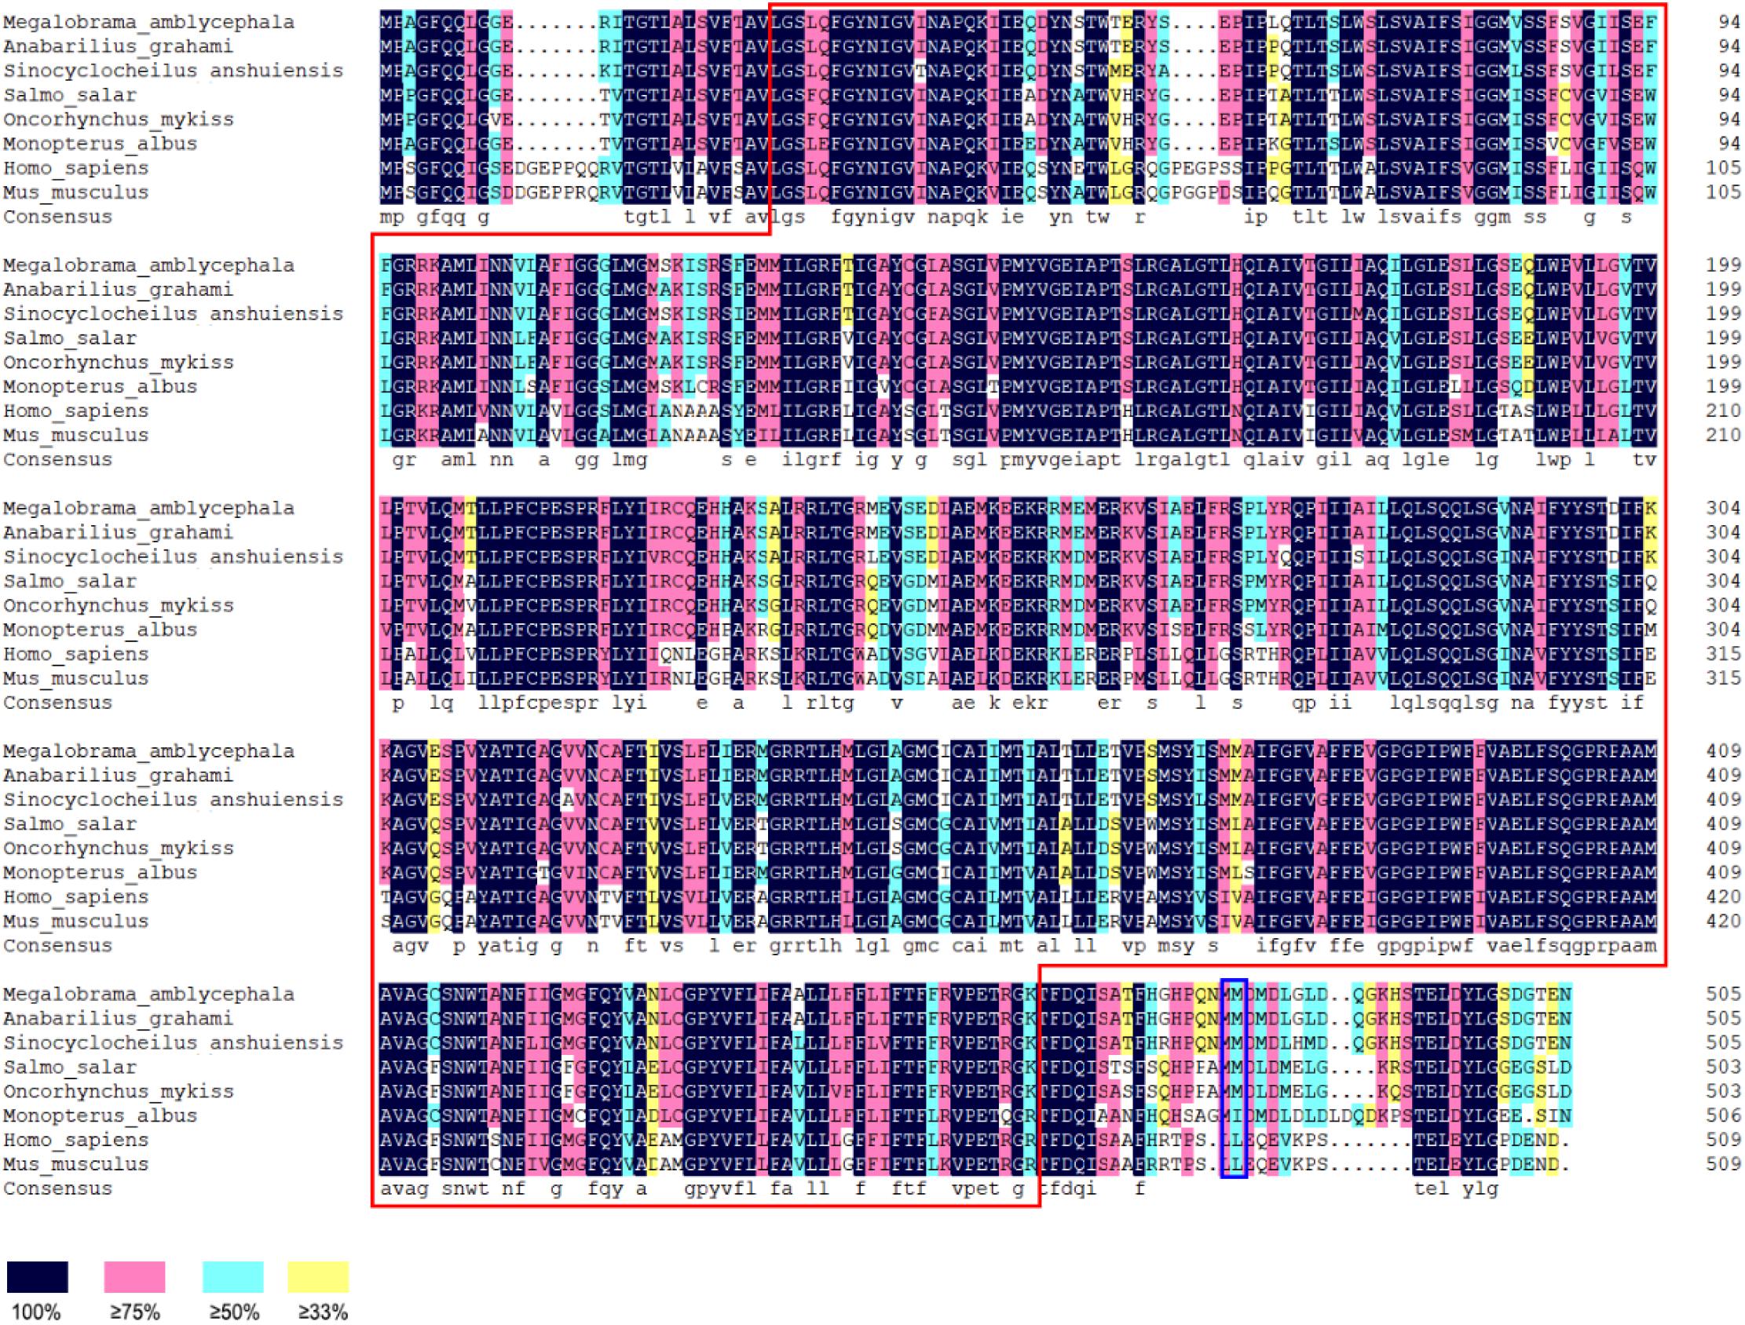Click number 503 ending the Salmo_salar row
This screenshot has width=1745, height=1325.
[1723, 1067]
